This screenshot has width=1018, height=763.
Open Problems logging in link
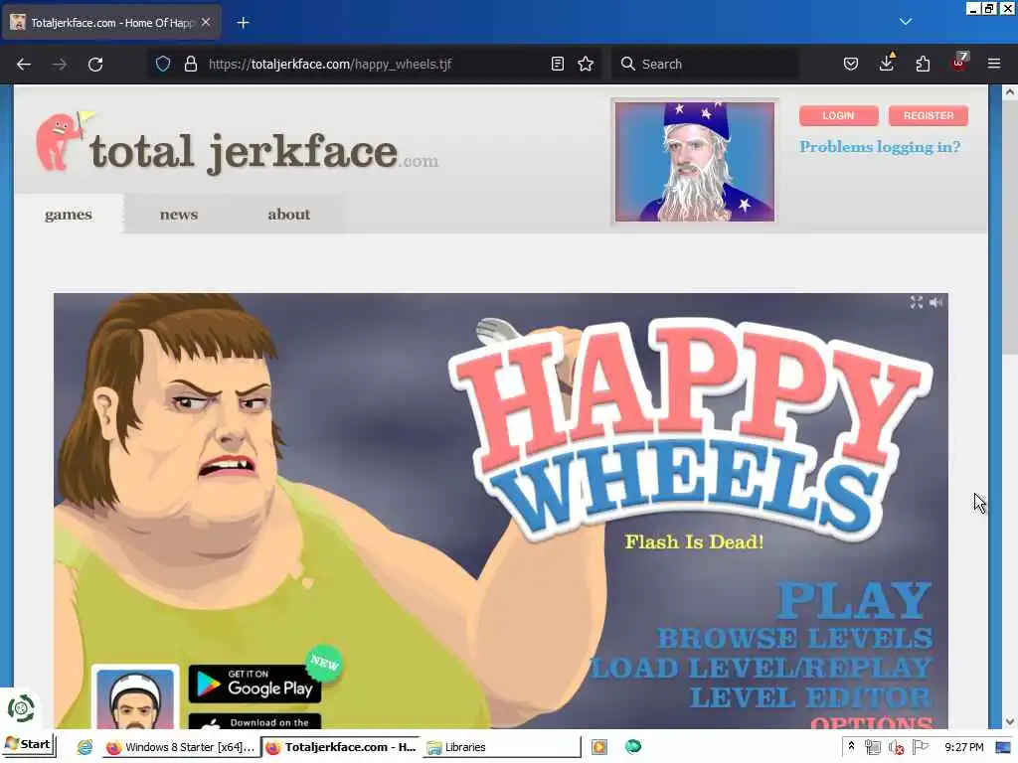point(880,147)
